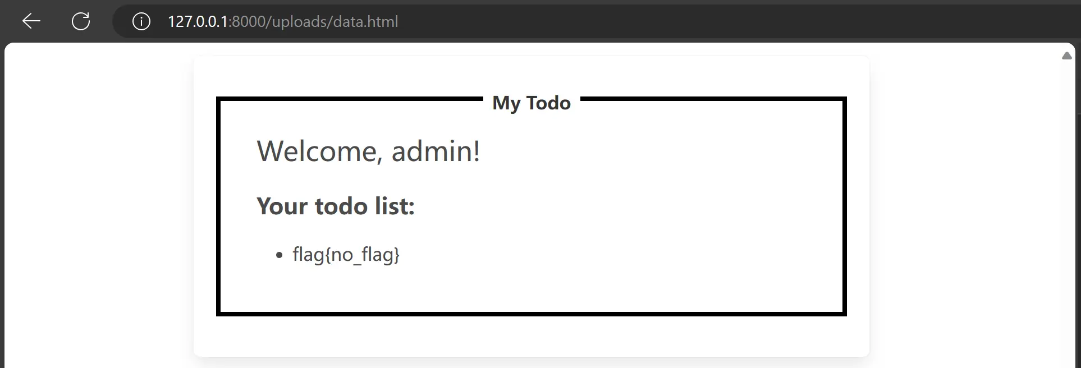Click the black bottom border of the todo box

531,314
